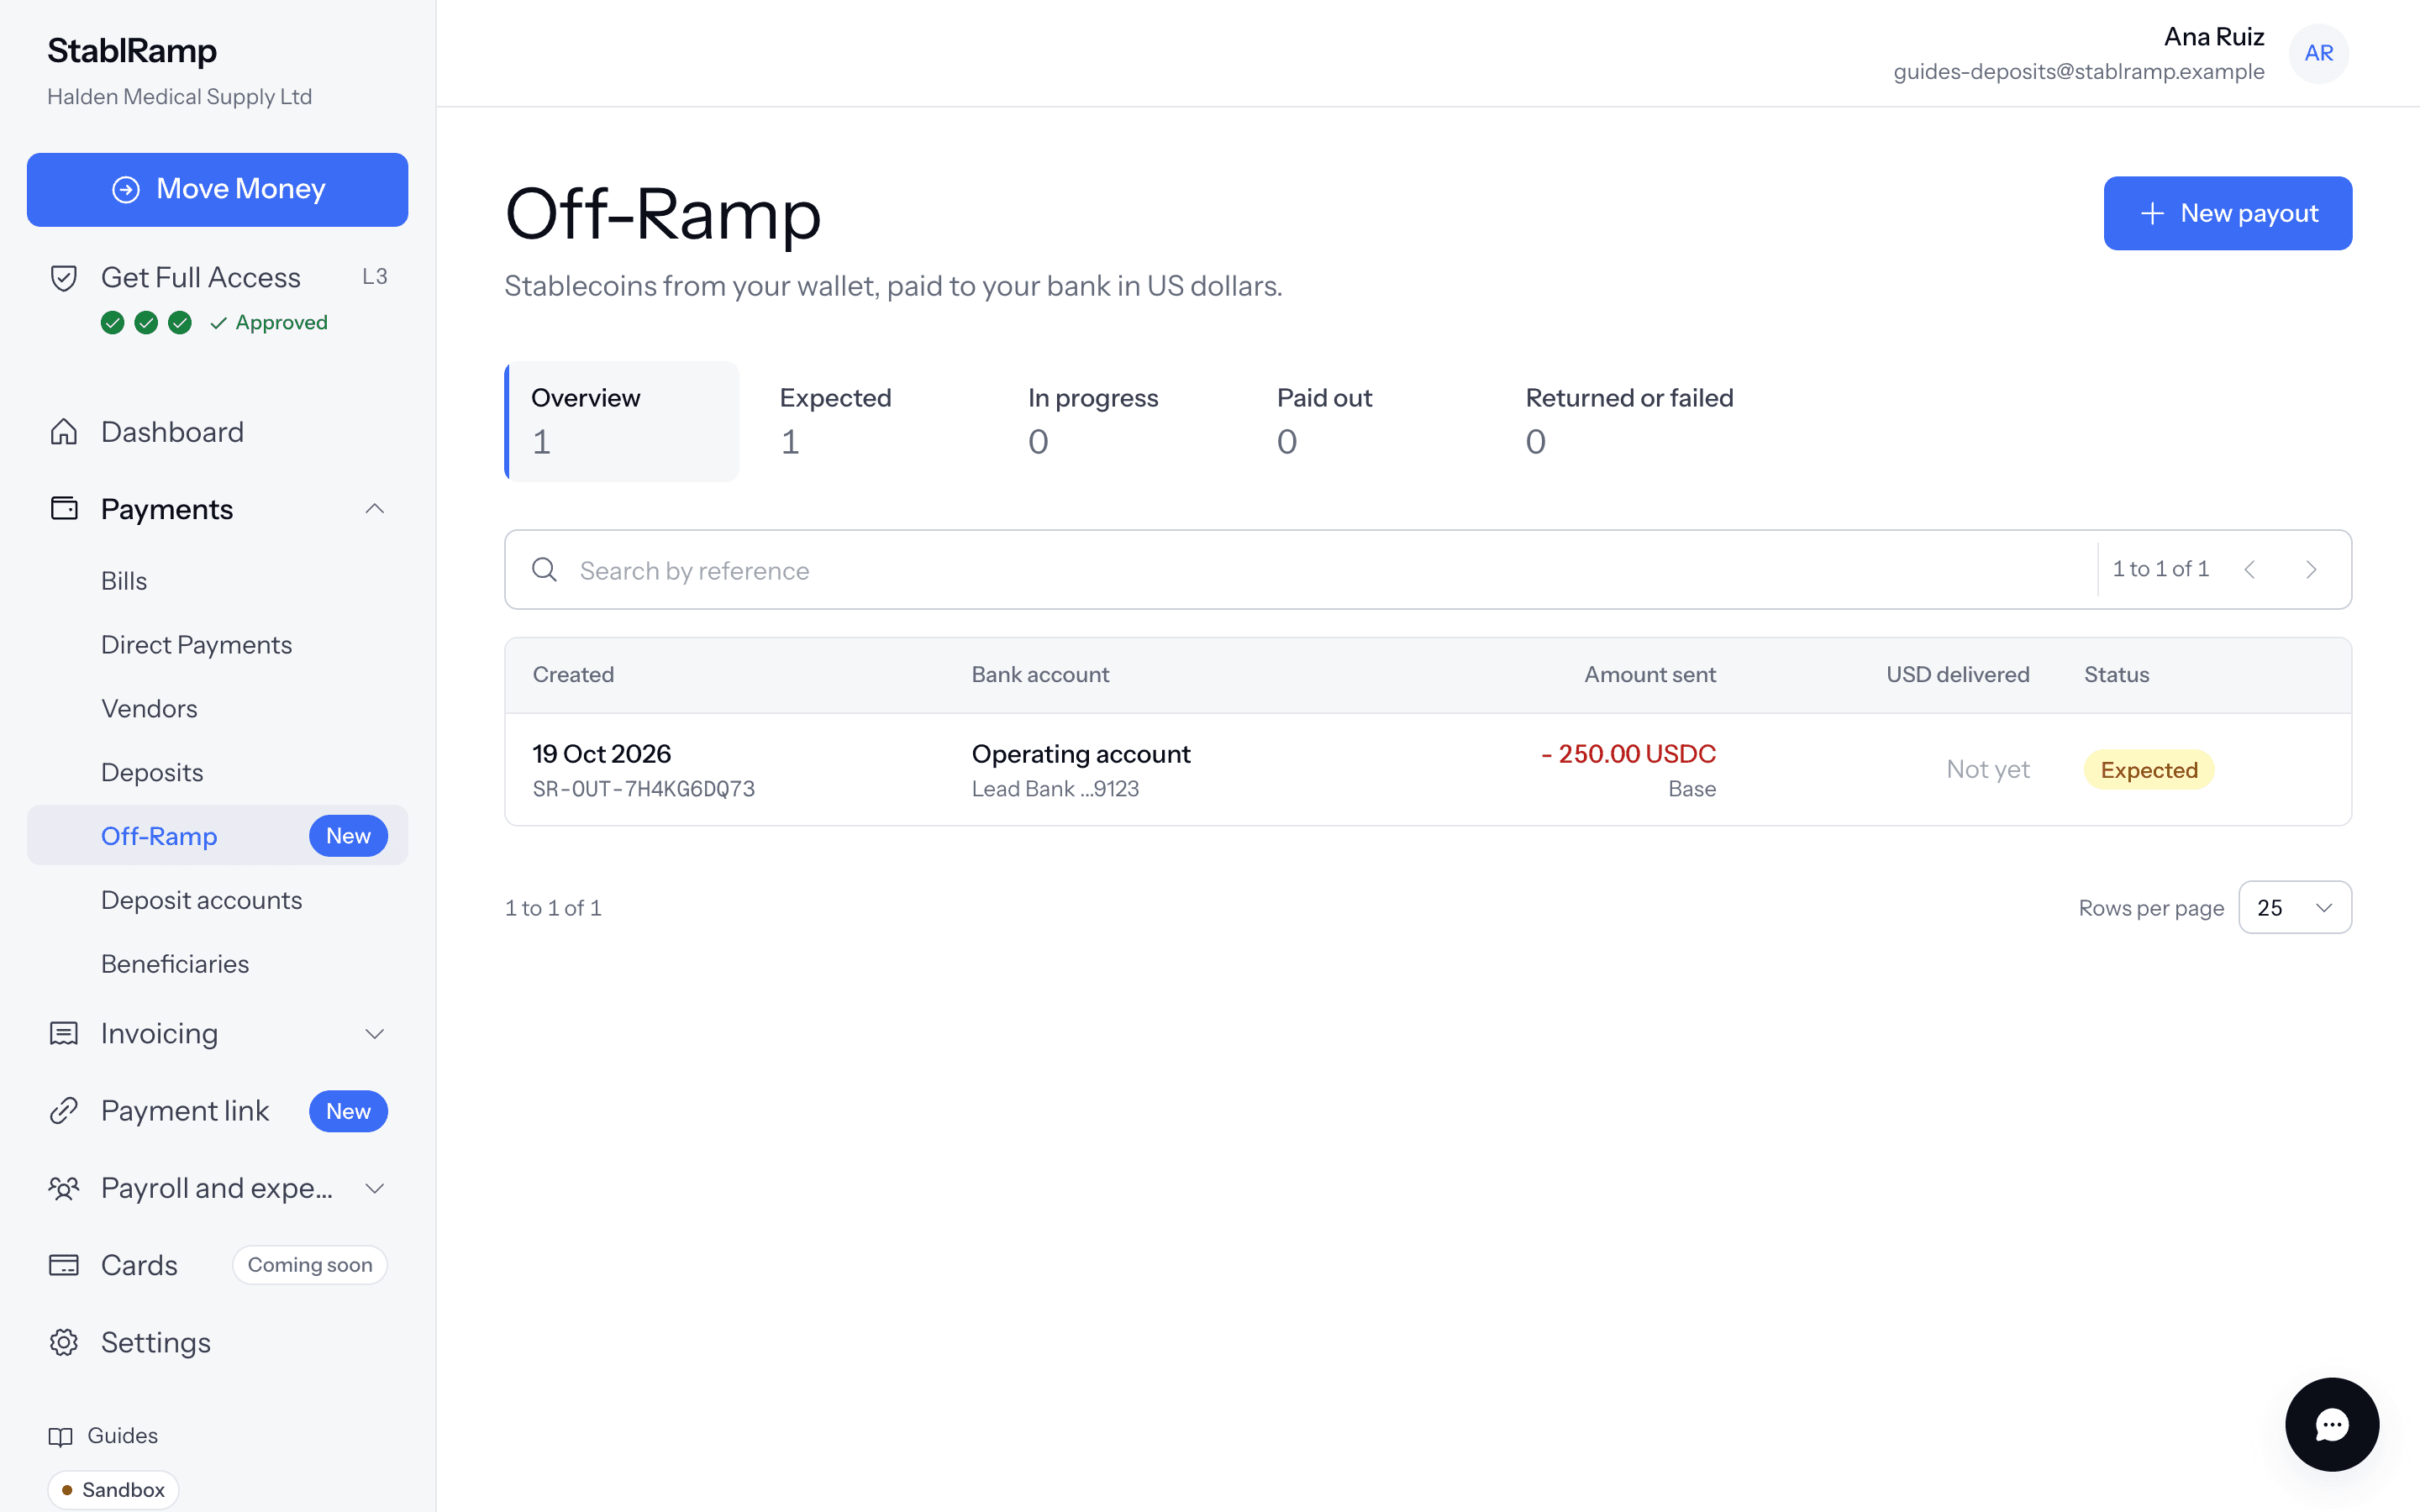Image resolution: width=2420 pixels, height=1512 pixels.
Task: Click the Created column header
Action: tap(573, 675)
